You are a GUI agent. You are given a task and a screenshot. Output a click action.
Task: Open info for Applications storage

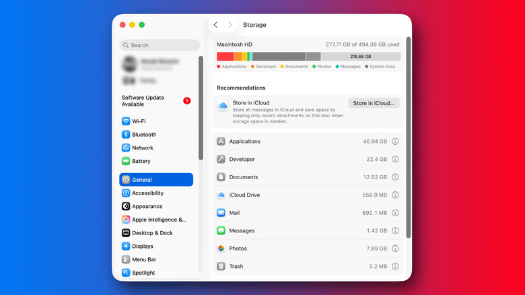pos(395,141)
